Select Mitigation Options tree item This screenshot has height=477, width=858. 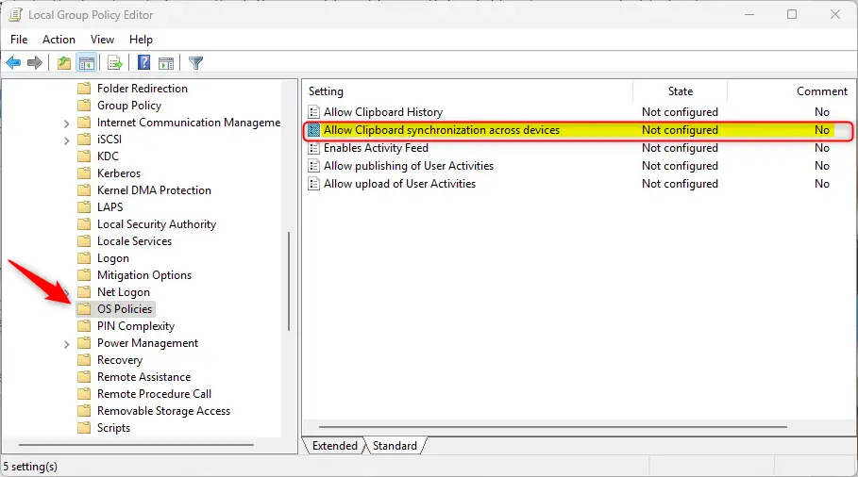click(143, 275)
